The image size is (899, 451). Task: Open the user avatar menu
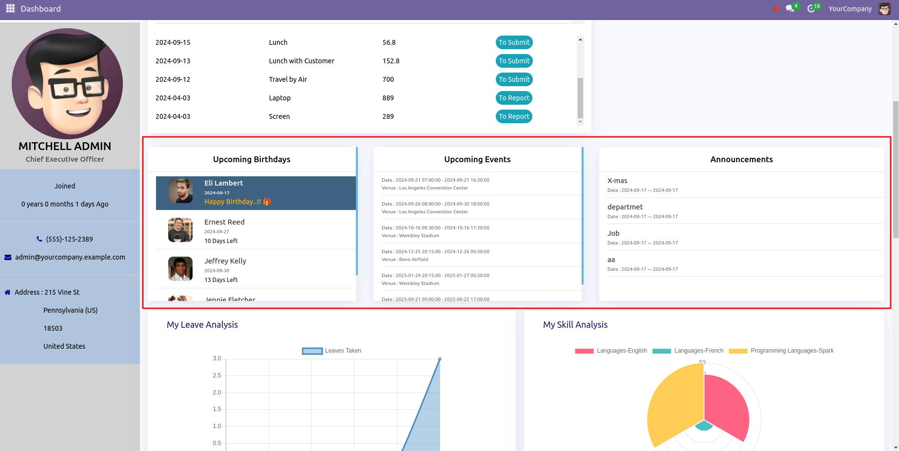884,9
